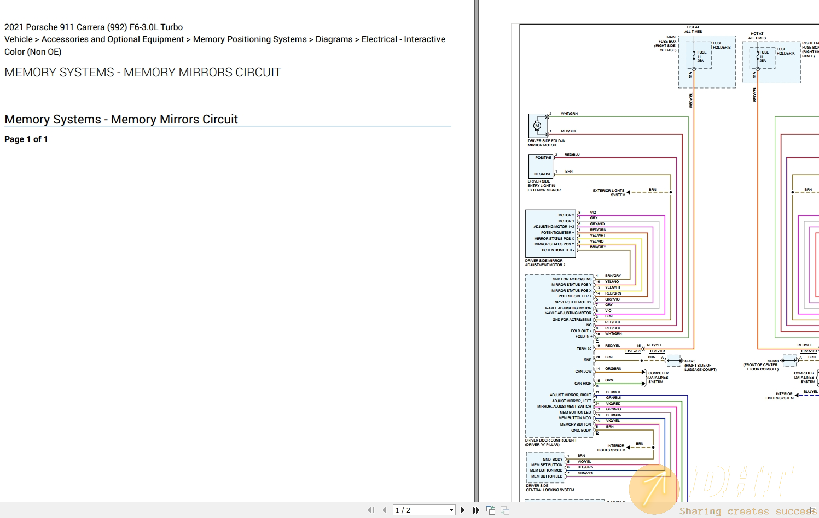
Task: Click the 'FUSE HOLDER B' label
Action: point(722,45)
